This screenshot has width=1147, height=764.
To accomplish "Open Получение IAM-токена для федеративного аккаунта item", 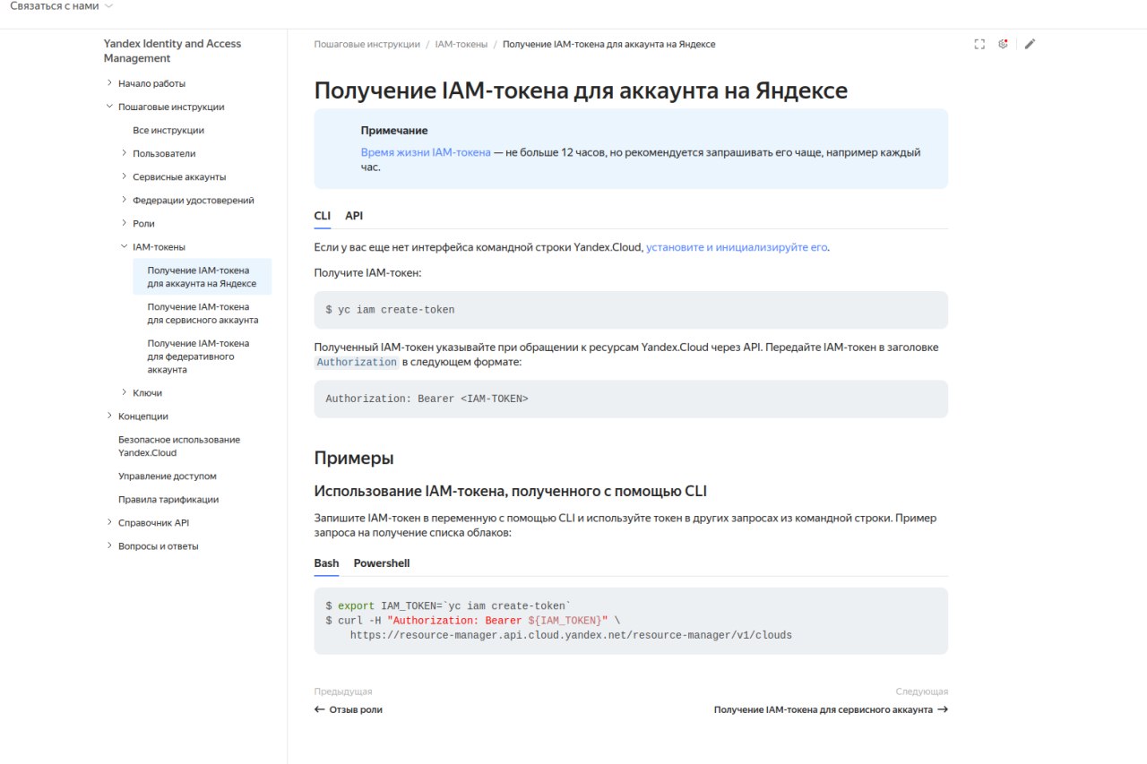I will [x=199, y=356].
